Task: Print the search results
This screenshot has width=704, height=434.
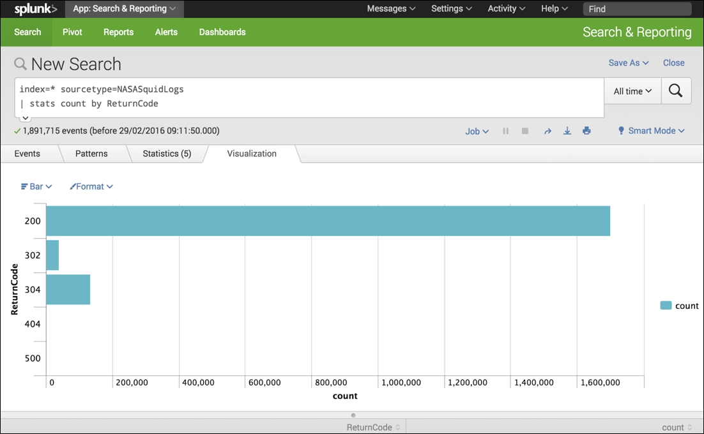Action: [586, 130]
